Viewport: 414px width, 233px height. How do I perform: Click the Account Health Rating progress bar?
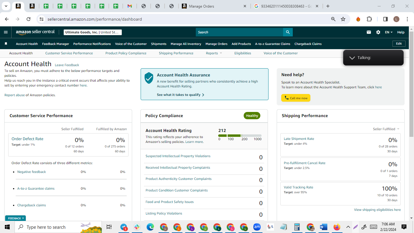point(240,136)
